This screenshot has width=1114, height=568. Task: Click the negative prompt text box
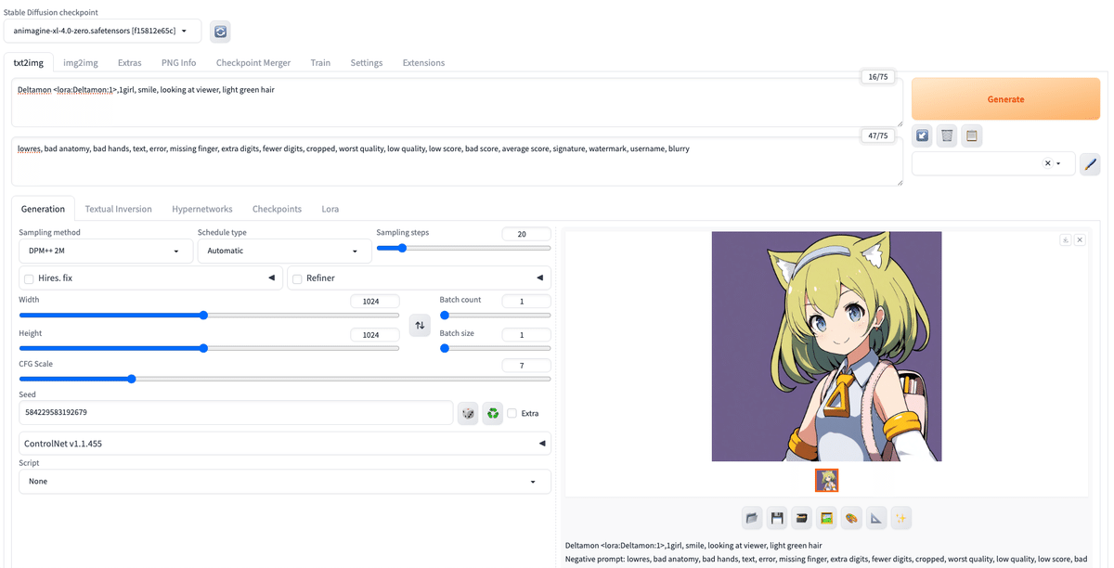(457, 161)
